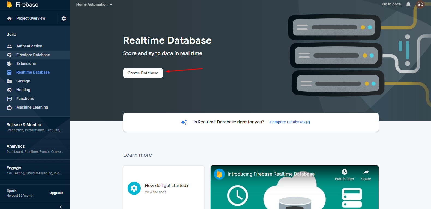Image resolution: width=431 pixels, height=209 pixels.
Task: Click the Machine Learning robot icon
Action: [9, 108]
